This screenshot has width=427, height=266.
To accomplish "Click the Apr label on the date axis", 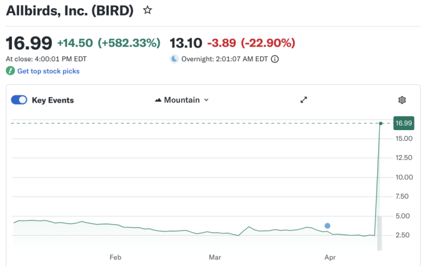I will [328, 258].
